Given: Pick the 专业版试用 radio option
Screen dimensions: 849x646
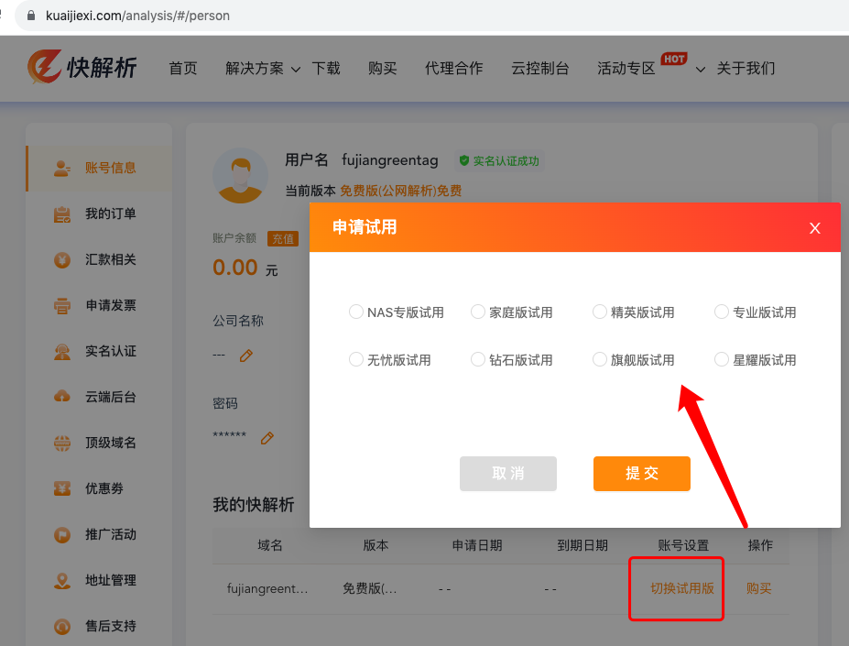Looking at the screenshot, I should click(722, 312).
